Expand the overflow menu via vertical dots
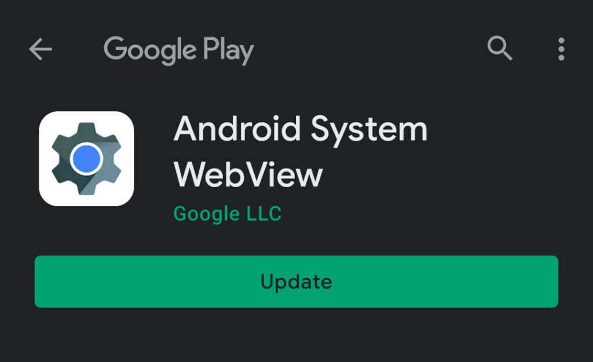Image resolution: width=593 pixels, height=362 pixels. [561, 49]
